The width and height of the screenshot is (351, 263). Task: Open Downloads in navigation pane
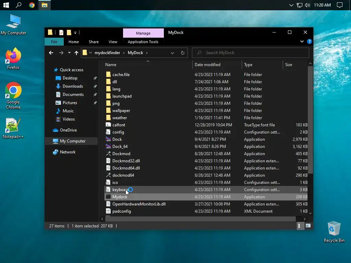pyautogui.click(x=73, y=86)
